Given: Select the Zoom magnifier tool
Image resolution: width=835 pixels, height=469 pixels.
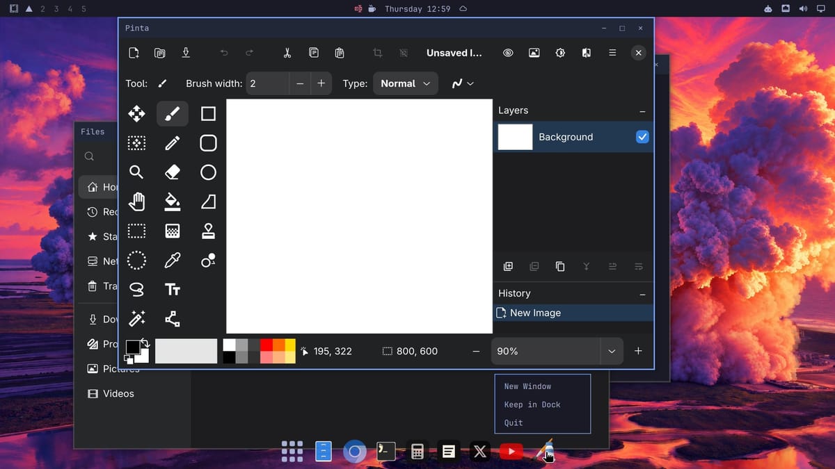Looking at the screenshot, I should [137, 172].
